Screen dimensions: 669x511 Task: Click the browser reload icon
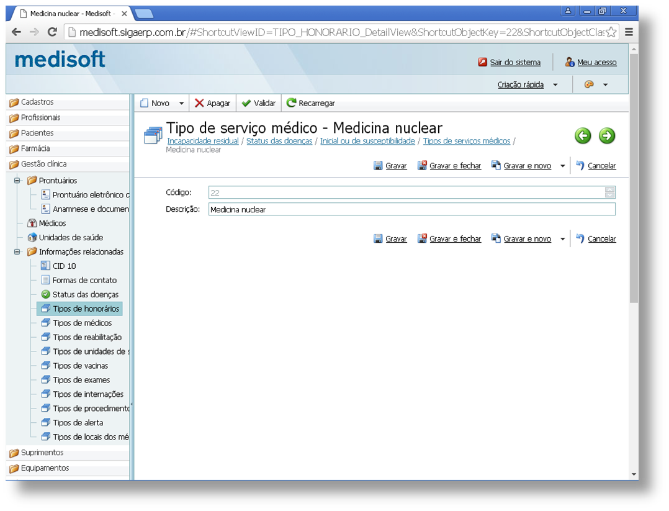click(52, 32)
